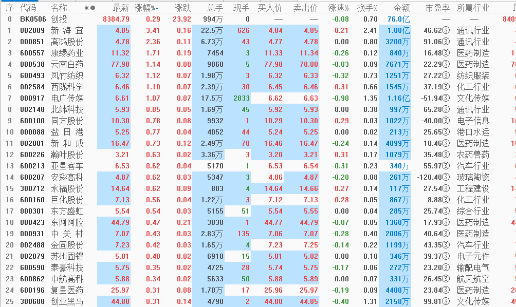Select the stock 复星医药
Screen dimensions: 516x307
(67, 290)
